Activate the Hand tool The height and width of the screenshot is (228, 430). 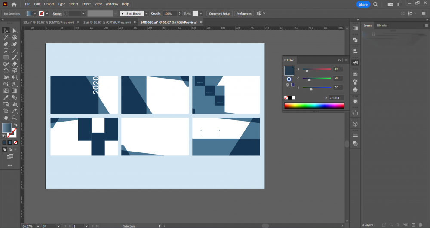6,117
